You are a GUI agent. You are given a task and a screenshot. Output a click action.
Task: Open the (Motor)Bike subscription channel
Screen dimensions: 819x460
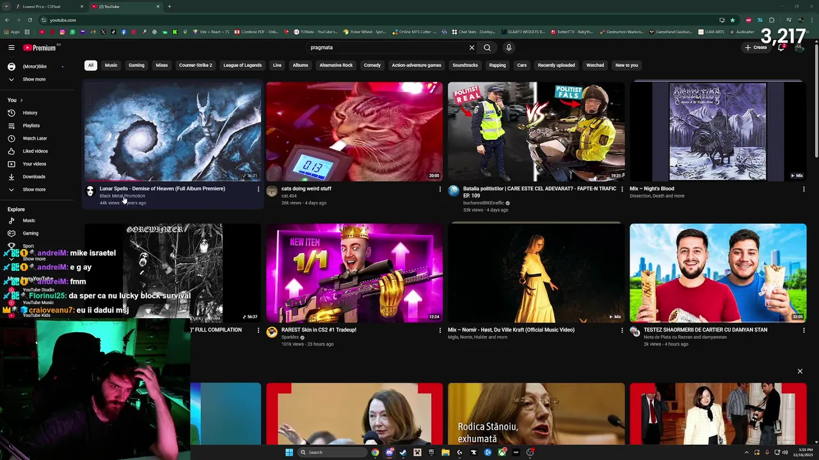[x=35, y=66]
